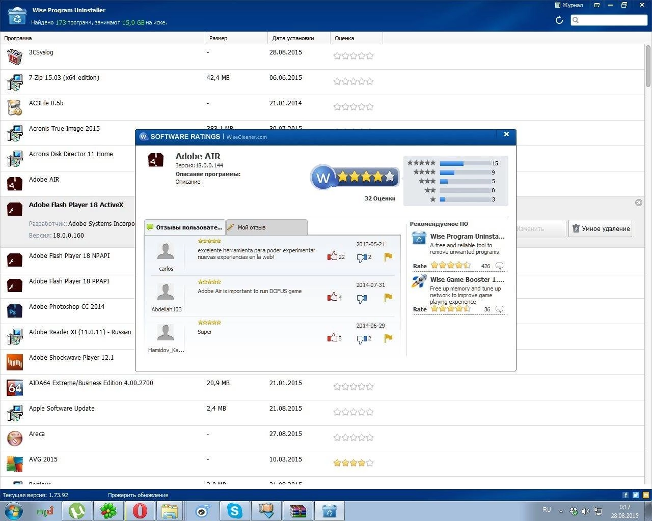Share on Facebook from the status bar
Viewport: 652px width, 521px height.
pyautogui.click(x=626, y=495)
